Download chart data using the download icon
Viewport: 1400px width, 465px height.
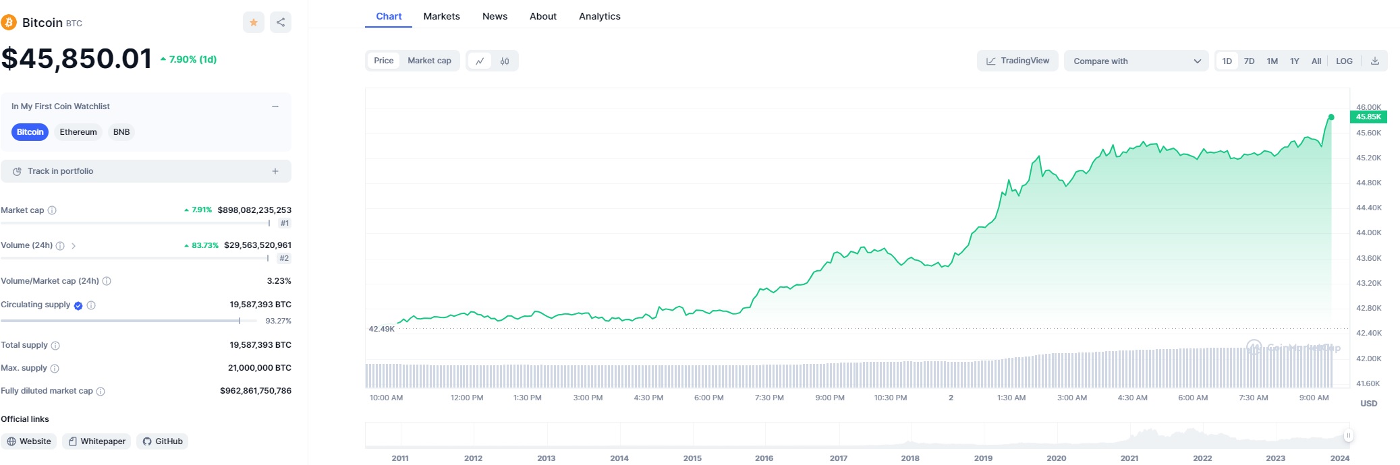click(1374, 61)
